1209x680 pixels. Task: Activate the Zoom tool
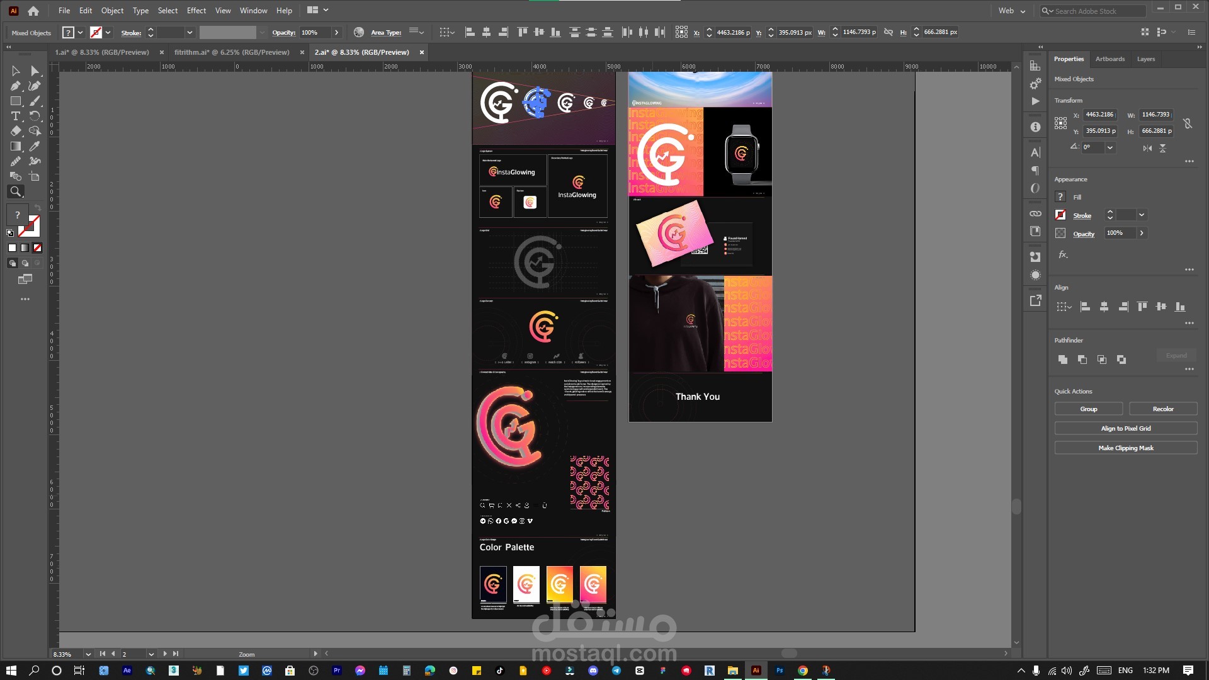[x=16, y=191]
